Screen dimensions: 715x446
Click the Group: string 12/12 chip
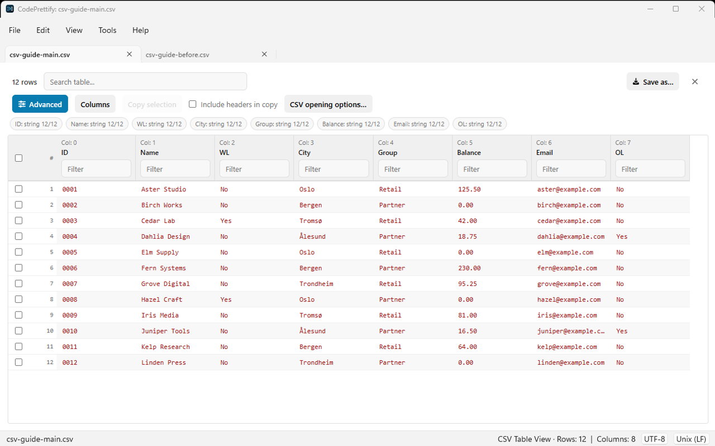pos(282,124)
